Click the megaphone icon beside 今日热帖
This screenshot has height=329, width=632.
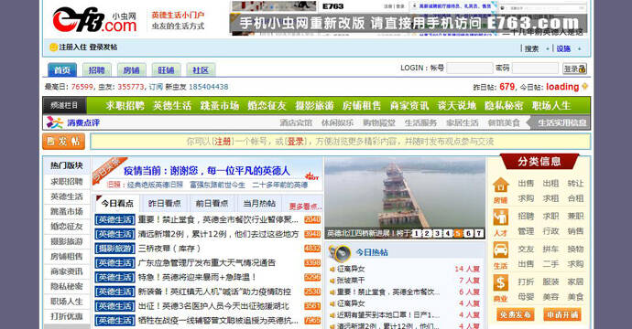(340, 253)
